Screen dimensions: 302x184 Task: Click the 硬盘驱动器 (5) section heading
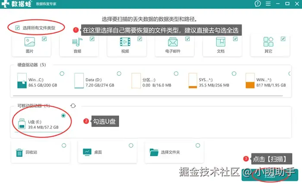(x=32, y=65)
